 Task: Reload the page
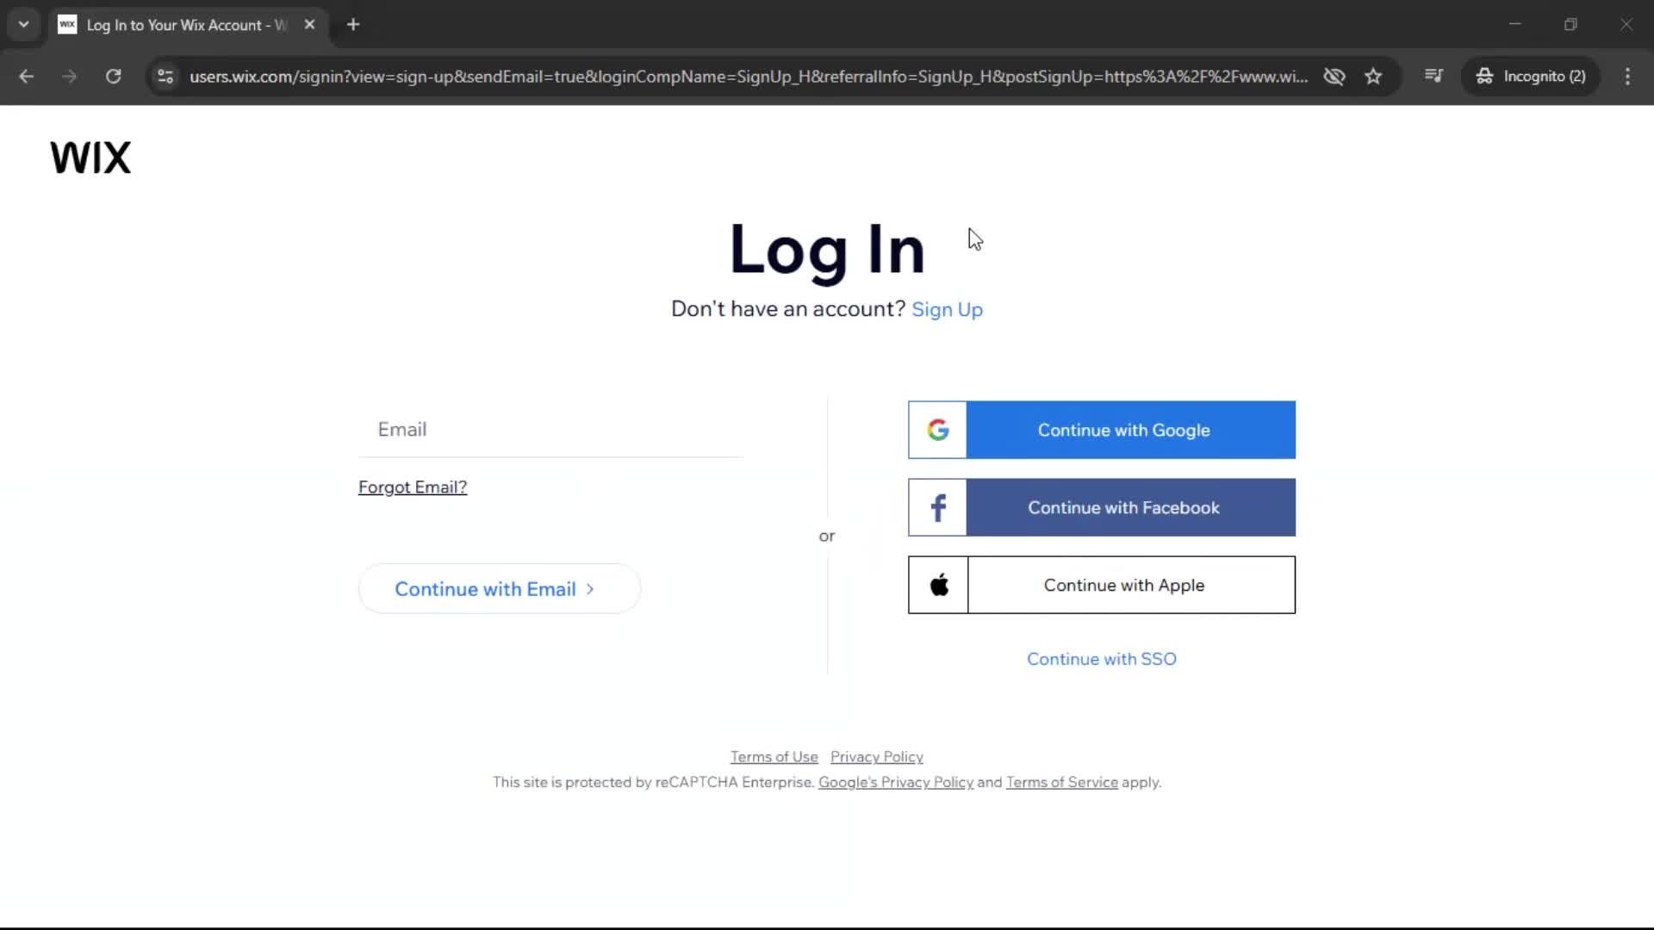(113, 77)
